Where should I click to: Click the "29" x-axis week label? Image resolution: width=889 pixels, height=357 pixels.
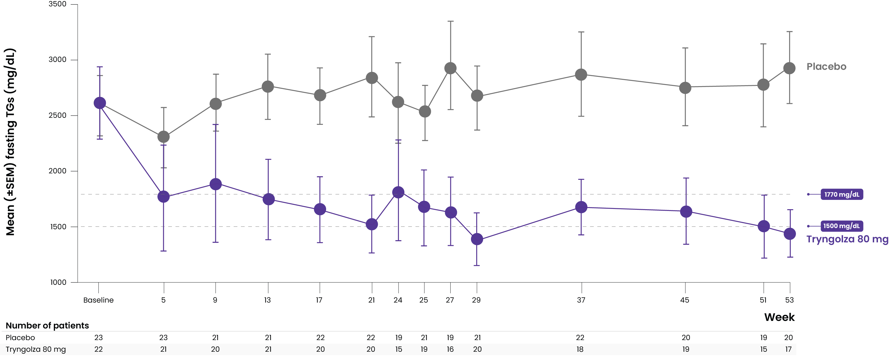coord(476,300)
